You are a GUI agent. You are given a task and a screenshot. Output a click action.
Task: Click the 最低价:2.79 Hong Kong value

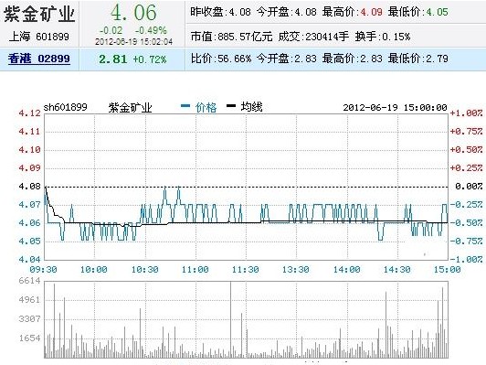pos(418,59)
